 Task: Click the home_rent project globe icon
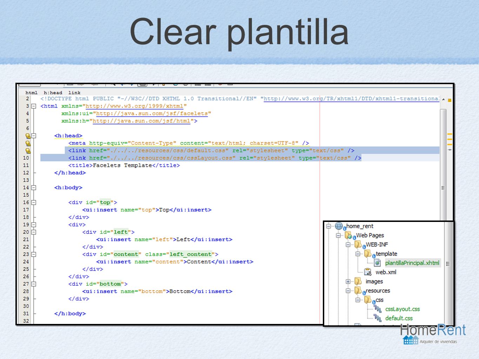tap(339, 226)
